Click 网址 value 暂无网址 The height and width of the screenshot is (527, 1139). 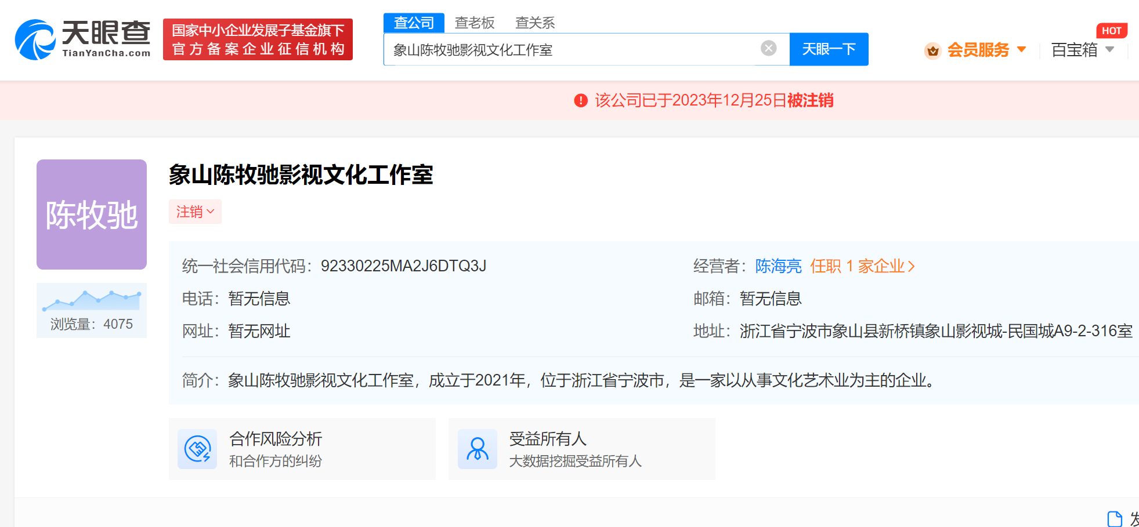[259, 331]
